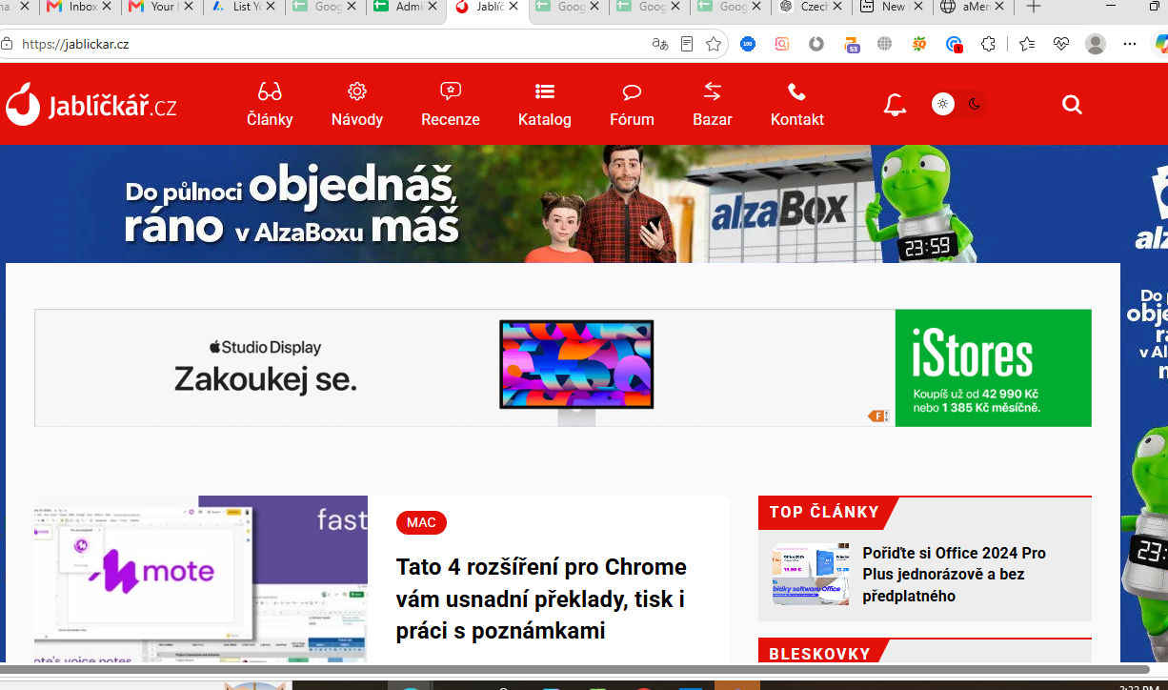This screenshot has height=690, width=1168.
Task: Click the orange S3 extension icon
Action: pos(851,44)
